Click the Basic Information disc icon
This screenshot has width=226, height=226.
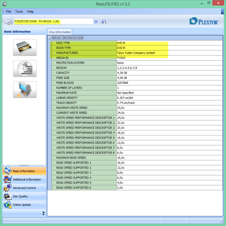tap(8, 171)
